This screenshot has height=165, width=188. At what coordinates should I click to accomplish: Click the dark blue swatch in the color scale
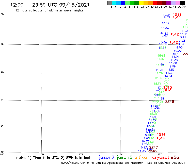pyautogui.click(x=123, y=3)
